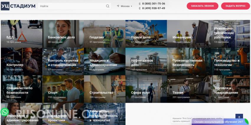Open the Геодезия category tile
The width and height of the screenshot is (251, 125).
click(x=105, y=34)
